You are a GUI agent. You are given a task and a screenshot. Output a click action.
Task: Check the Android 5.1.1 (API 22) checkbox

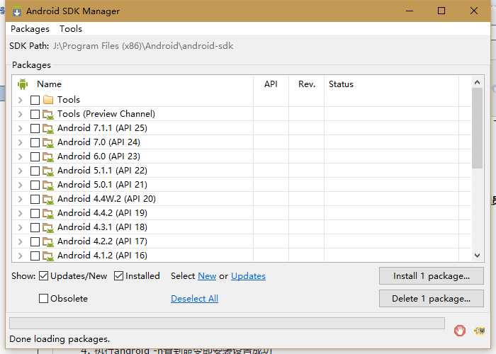click(x=35, y=171)
